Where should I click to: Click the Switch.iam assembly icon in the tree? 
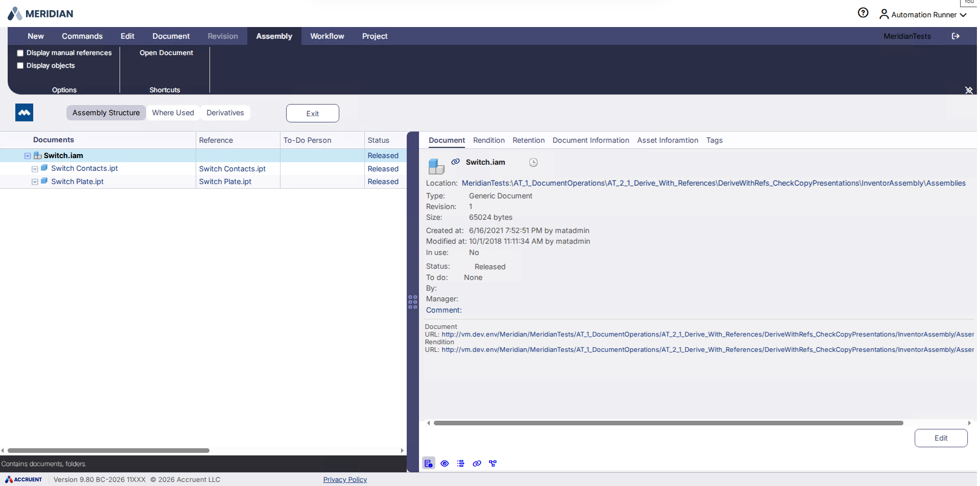[37, 156]
